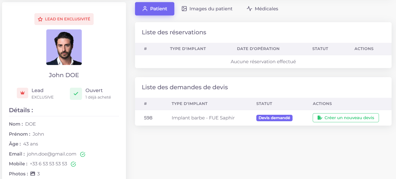Click the red crown Lead icon

pyautogui.click(x=23, y=93)
